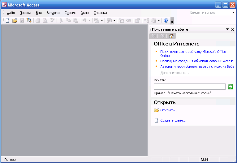
Task: Expand the Undo history dropdown arrow
Action: point(89,20)
